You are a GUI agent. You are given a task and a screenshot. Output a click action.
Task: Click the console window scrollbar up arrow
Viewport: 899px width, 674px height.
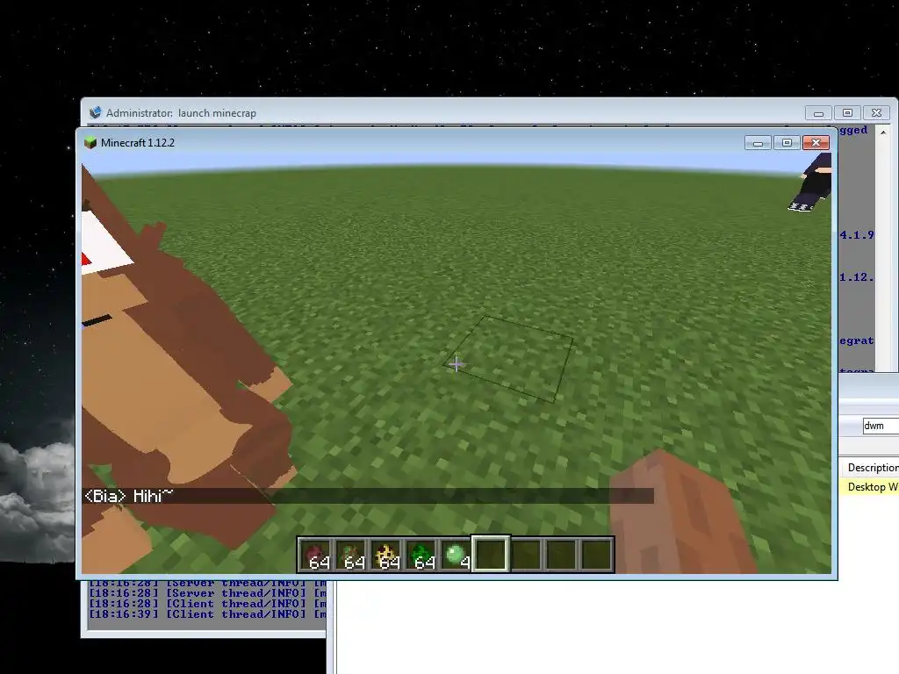click(883, 133)
